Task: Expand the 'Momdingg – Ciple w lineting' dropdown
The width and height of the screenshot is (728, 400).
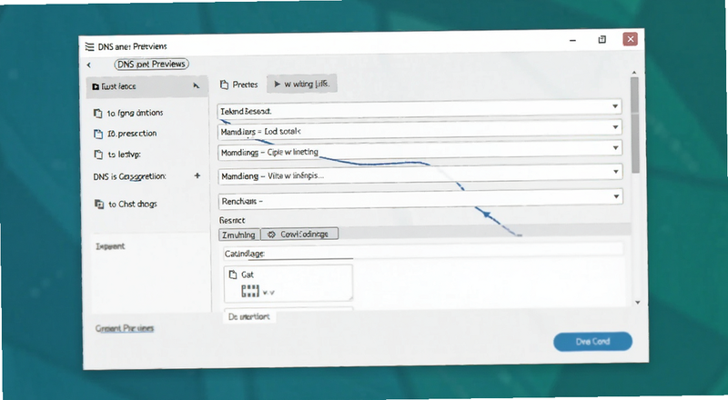Action: point(616,148)
